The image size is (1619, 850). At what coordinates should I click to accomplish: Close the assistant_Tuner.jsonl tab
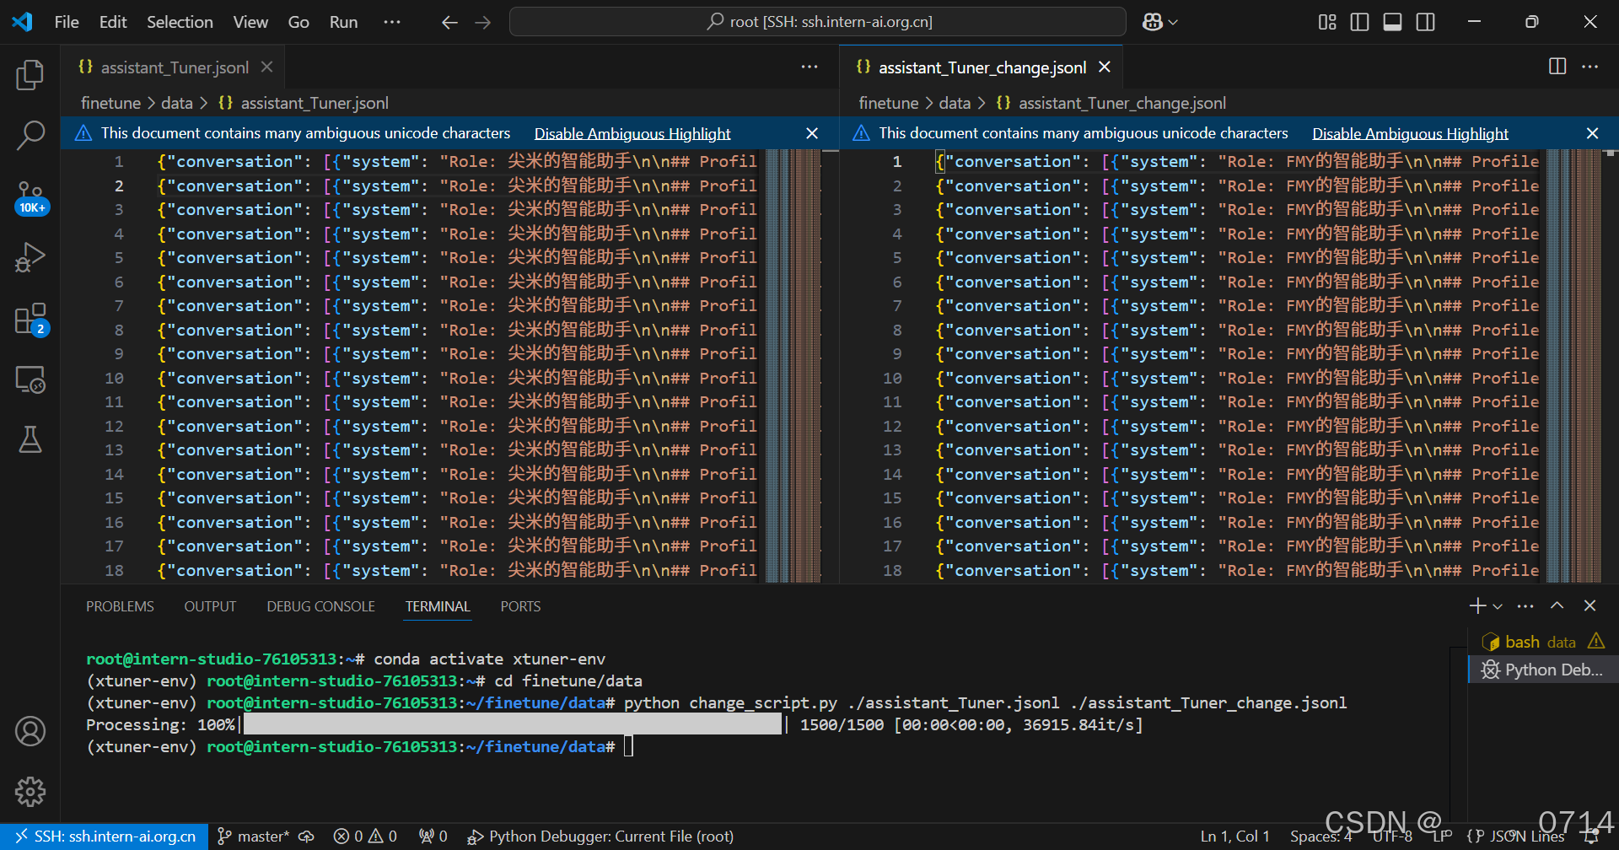coord(266,67)
